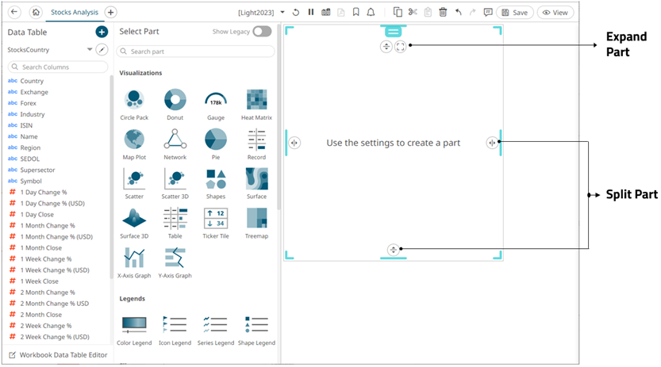Screen dimensions: 661x367
Task: Switch to the Stocks Analysis tab
Action: click(x=75, y=12)
